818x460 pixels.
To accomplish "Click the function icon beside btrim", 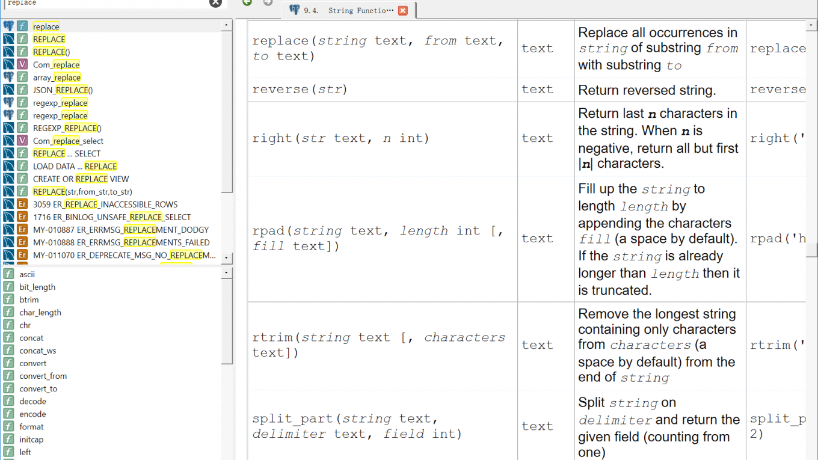I will (8, 299).
